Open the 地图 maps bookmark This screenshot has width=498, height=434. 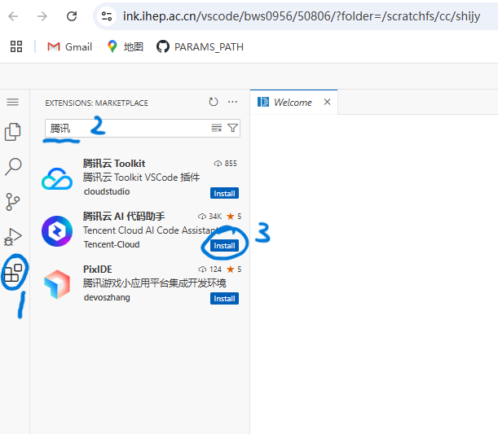pyautogui.click(x=126, y=47)
